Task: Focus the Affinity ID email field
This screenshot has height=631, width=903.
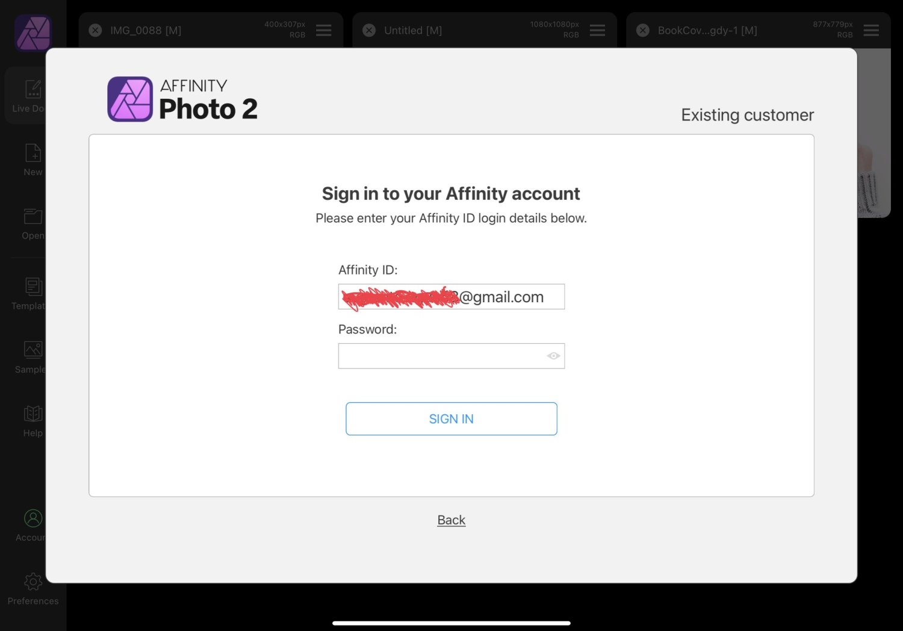Action: 451,297
